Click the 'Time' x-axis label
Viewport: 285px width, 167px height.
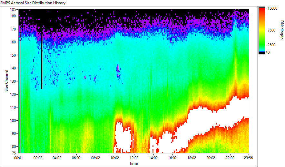pos(133,163)
